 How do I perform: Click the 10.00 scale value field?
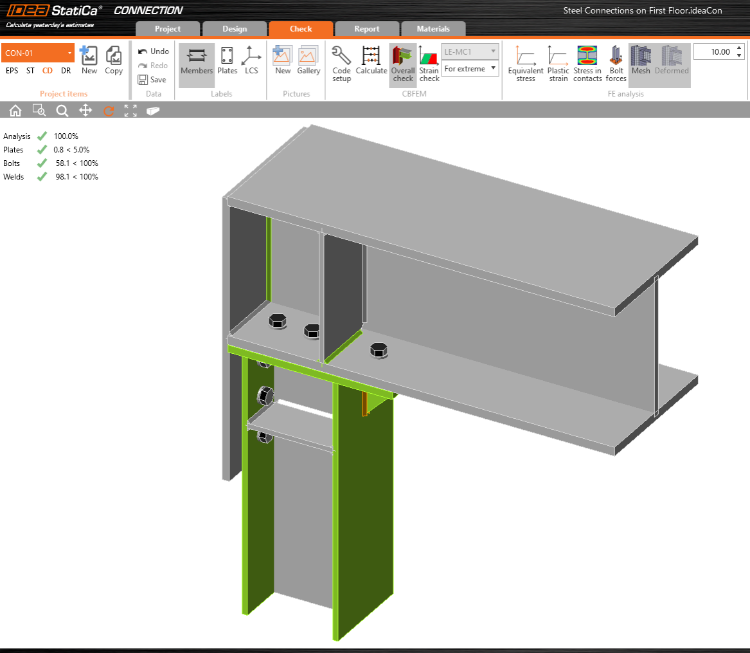coord(713,51)
